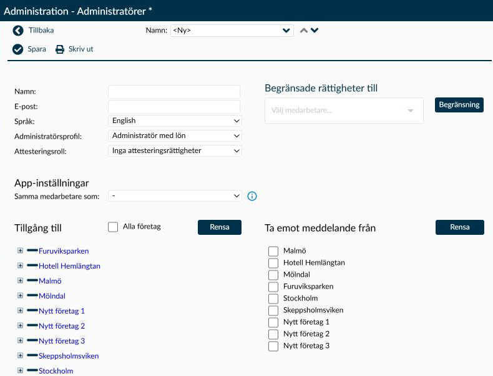Expand the Stockholm tree node
493x376 pixels.
click(20, 370)
